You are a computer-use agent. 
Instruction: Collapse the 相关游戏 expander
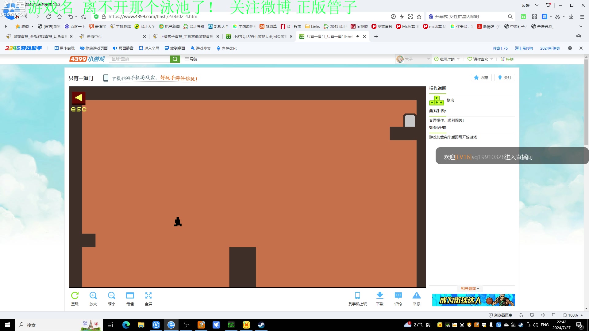click(x=470, y=288)
